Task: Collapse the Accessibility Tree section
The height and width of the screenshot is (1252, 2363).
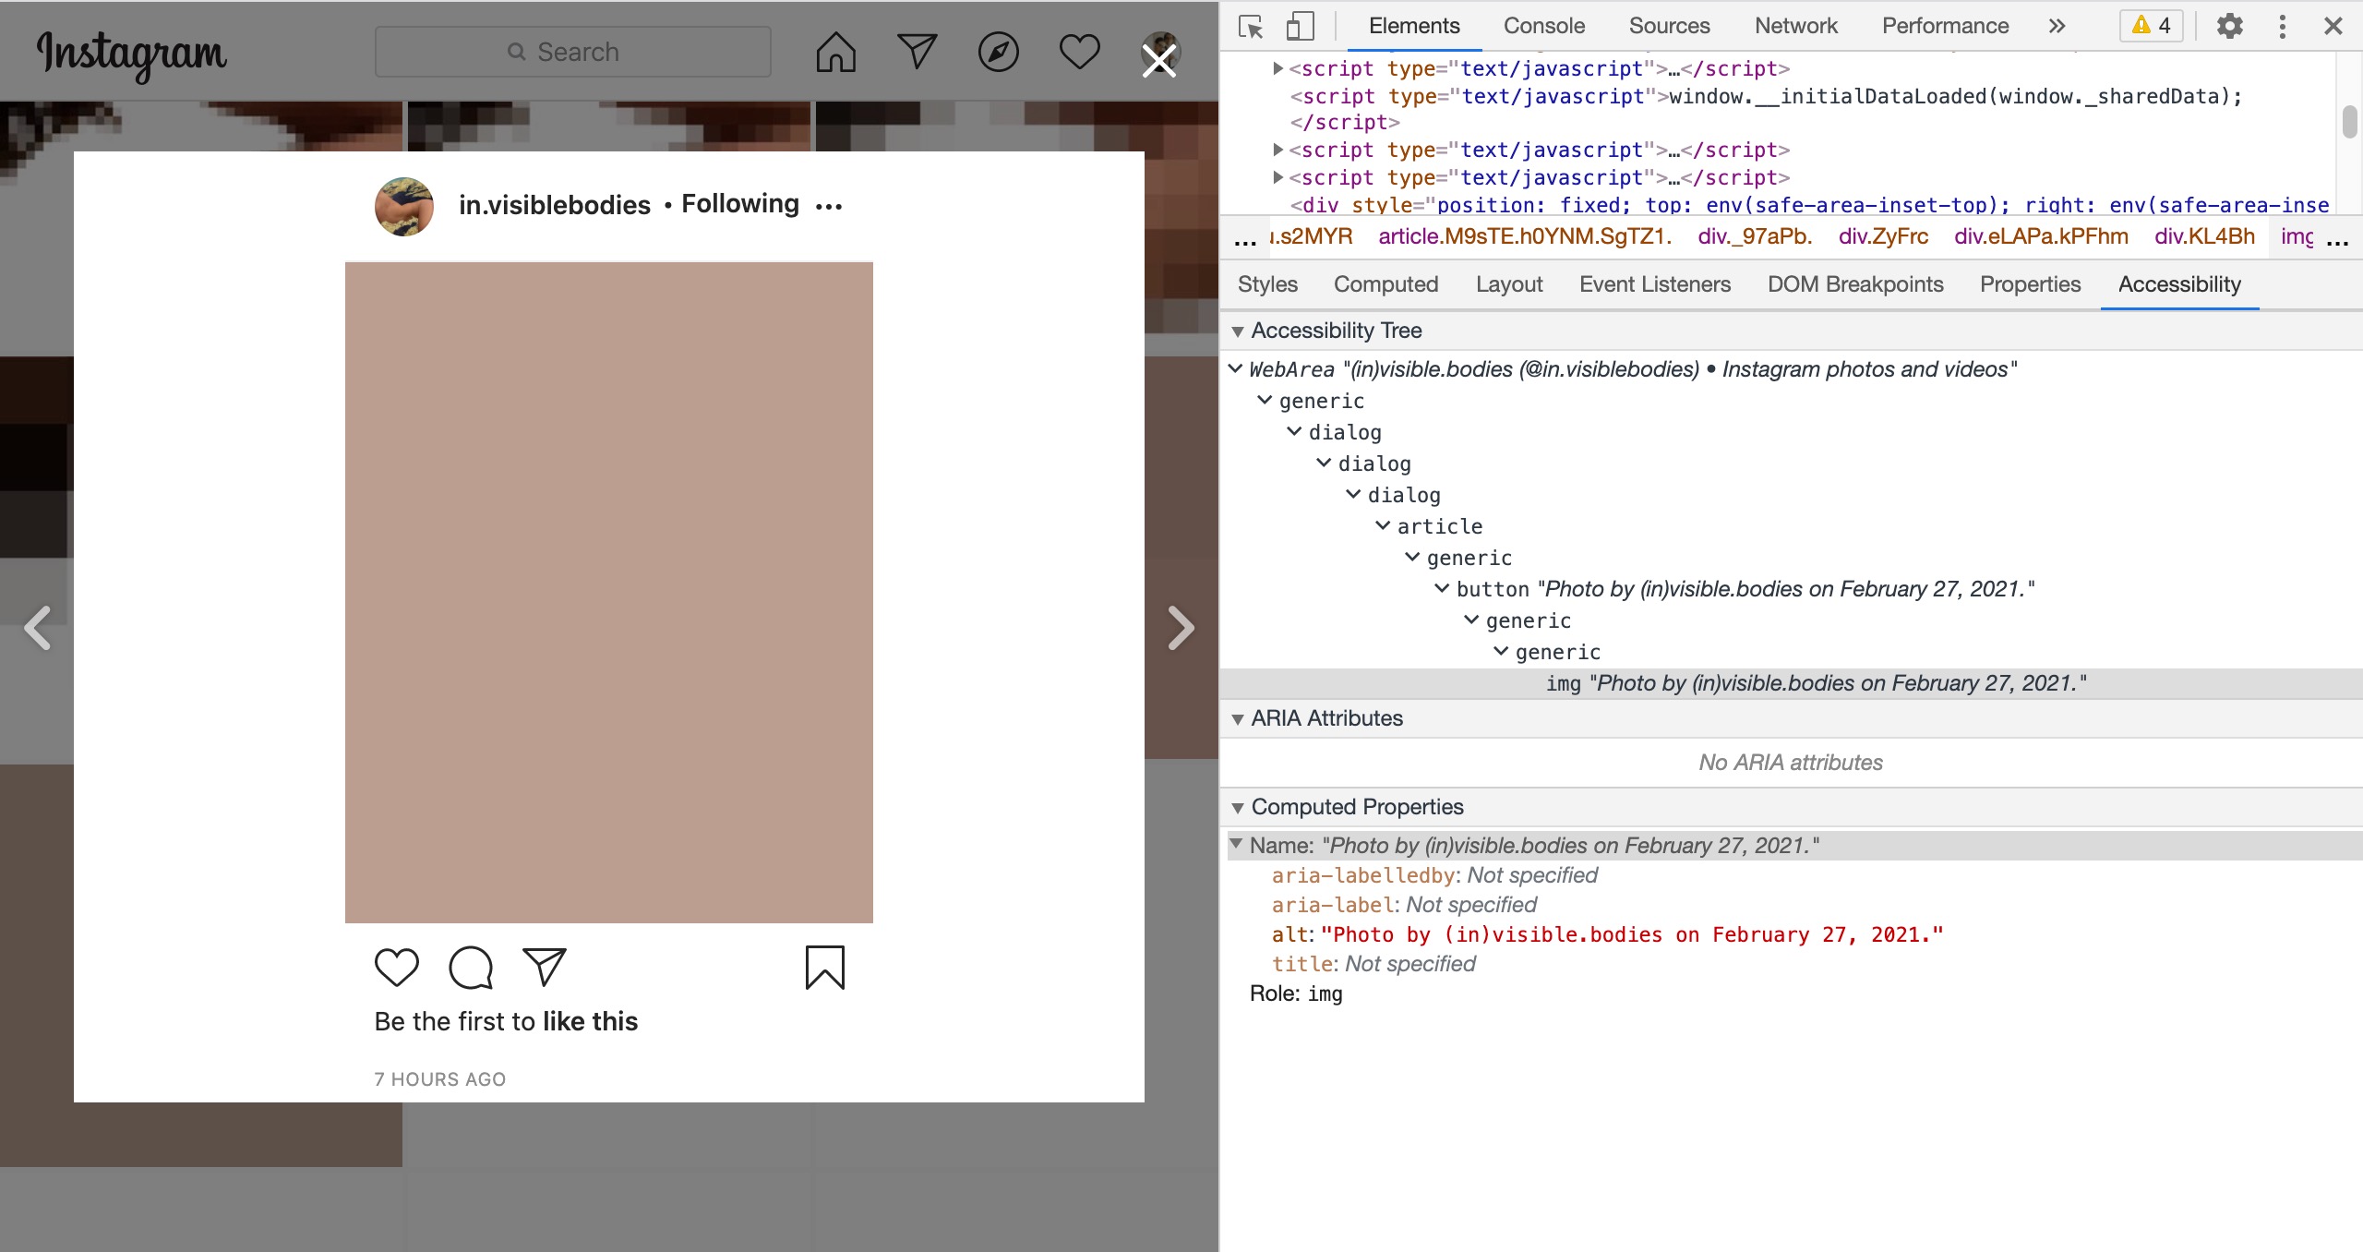Action: (x=1238, y=331)
